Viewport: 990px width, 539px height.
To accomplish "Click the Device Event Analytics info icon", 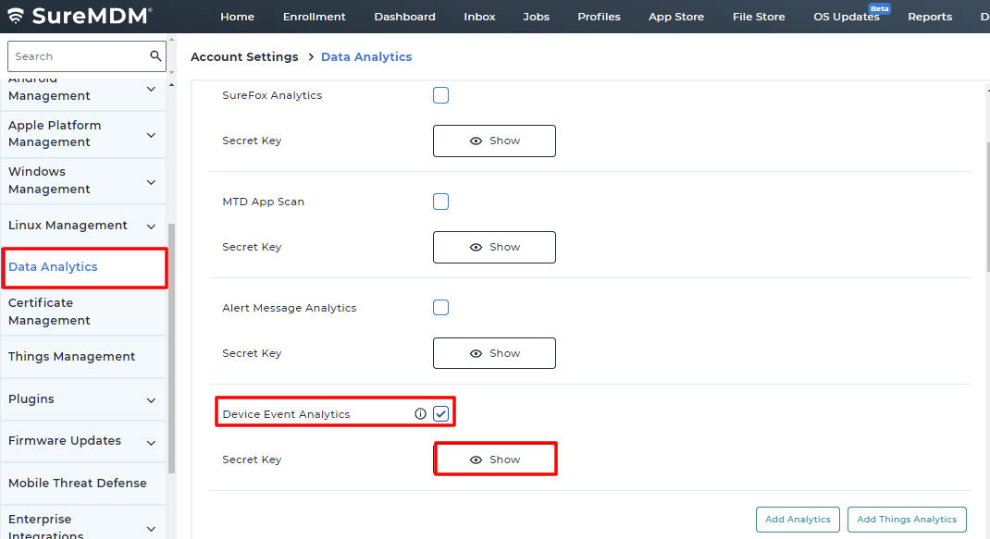I will [420, 414].
